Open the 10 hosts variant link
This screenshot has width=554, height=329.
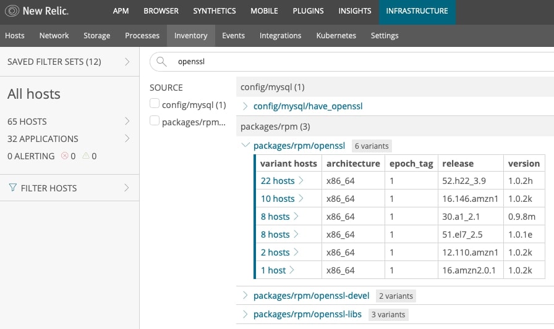click(278, 199)
